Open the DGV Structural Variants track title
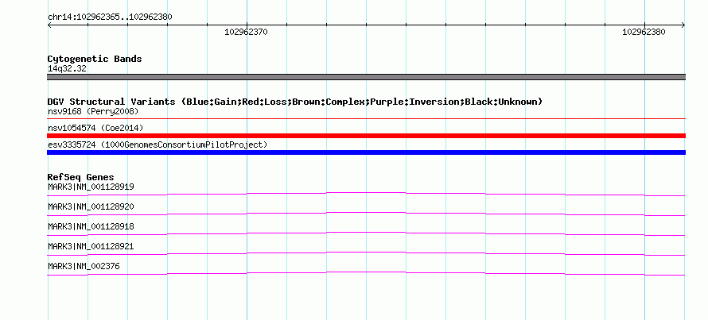708x320 pixels. (295, 102)
